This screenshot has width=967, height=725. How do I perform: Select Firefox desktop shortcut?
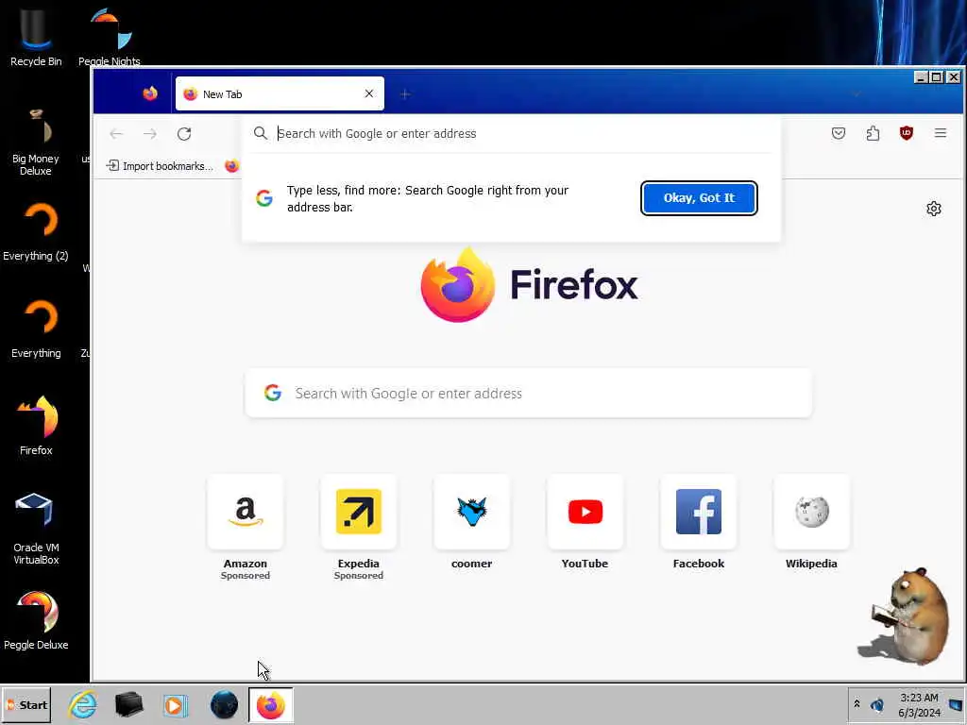(36, 427)
